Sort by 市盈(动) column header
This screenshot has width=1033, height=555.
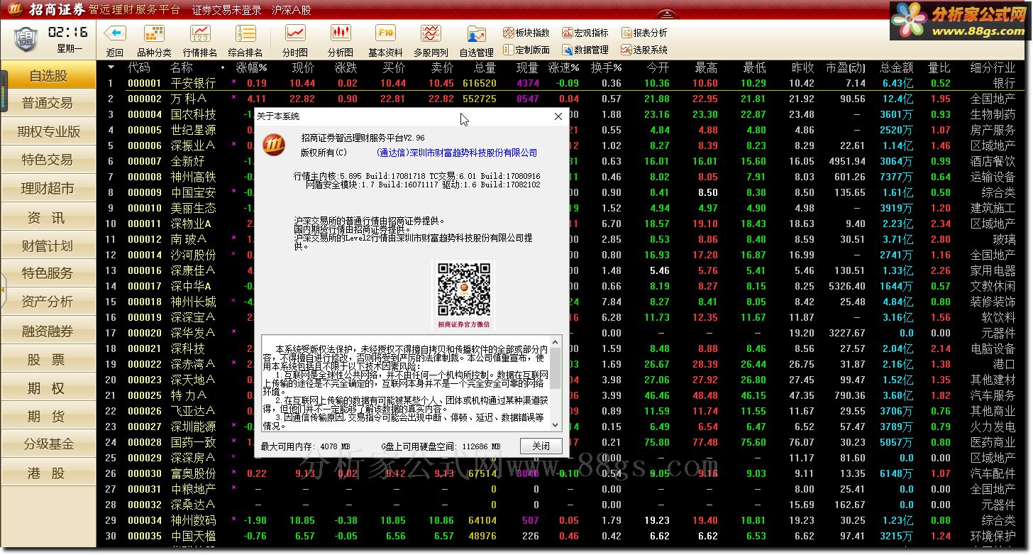pyautogui.click(x=846, y=68)
